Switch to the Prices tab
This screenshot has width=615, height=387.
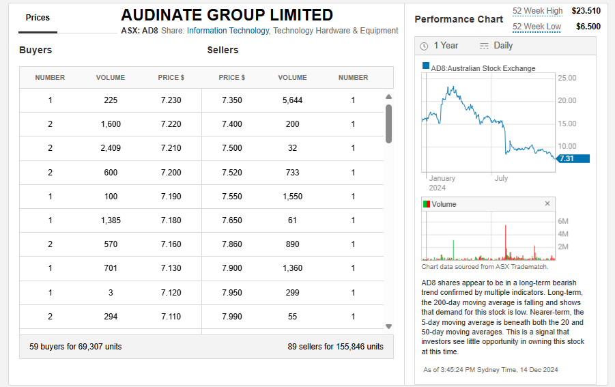tap(38, 18)
